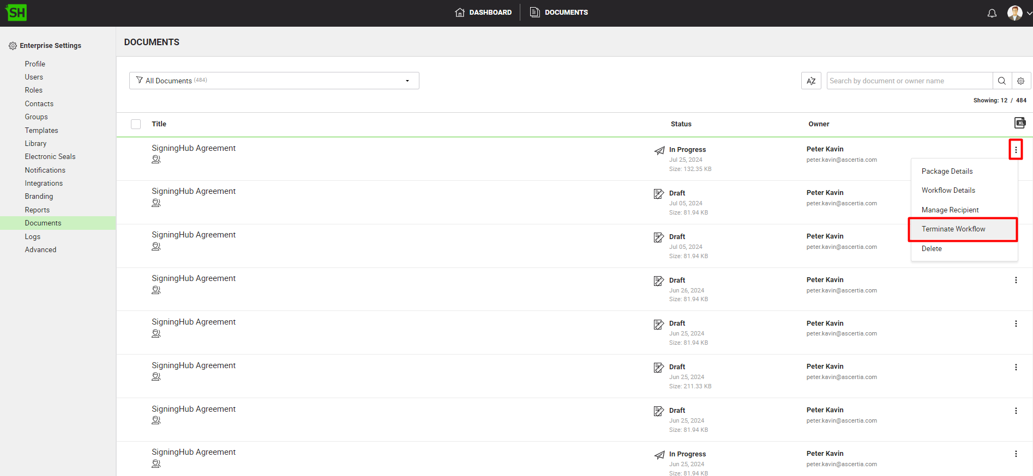Open the user profile avatar dropdown
This screenshot has height=476, width=1033.
click(1018, 13)
